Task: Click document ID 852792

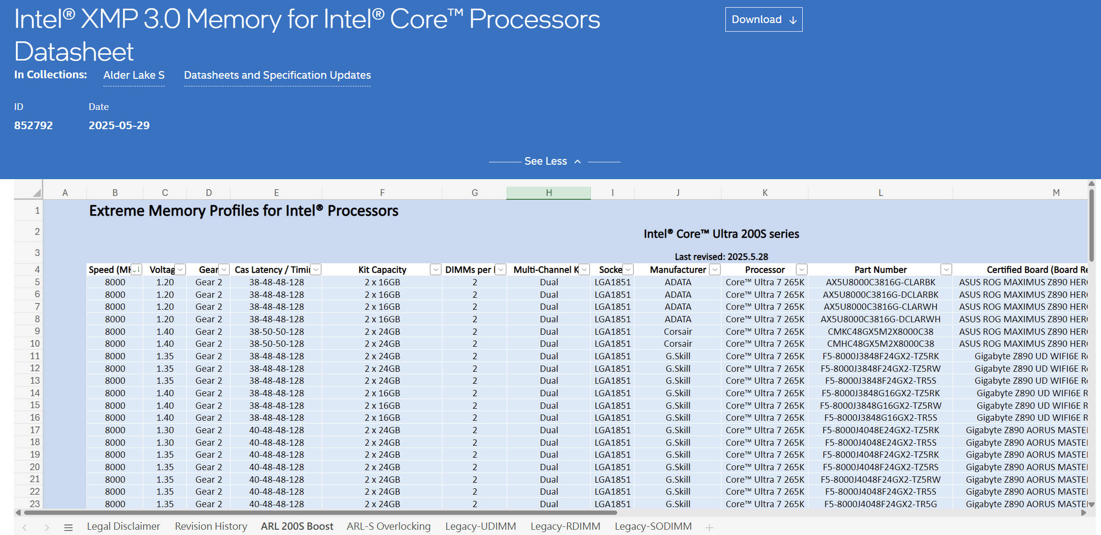Action: (34, 125)
